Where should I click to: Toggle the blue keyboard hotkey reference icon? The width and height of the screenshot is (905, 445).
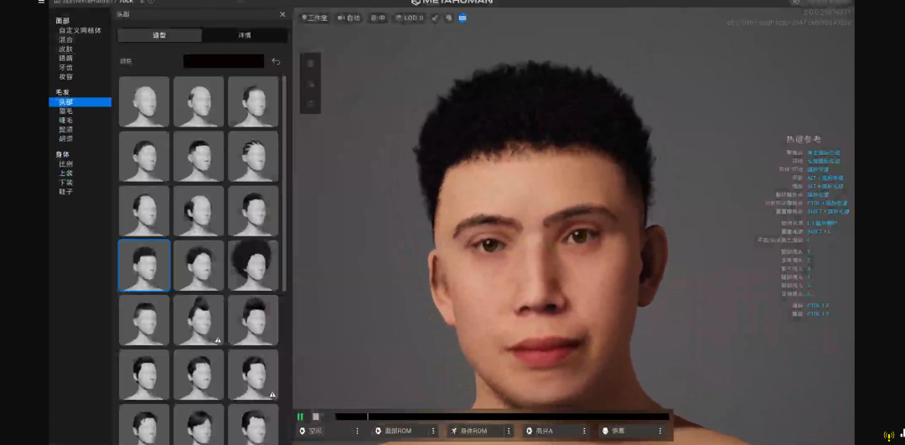(x=463, y=18)
